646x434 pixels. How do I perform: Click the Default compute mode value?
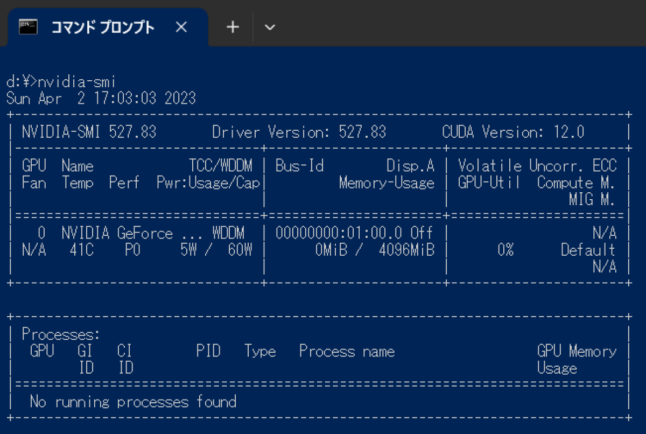tap(587, 250)
